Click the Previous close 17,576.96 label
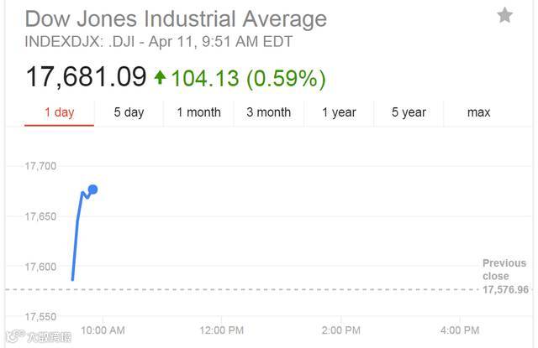538x348 pixels. click(505, 276)
